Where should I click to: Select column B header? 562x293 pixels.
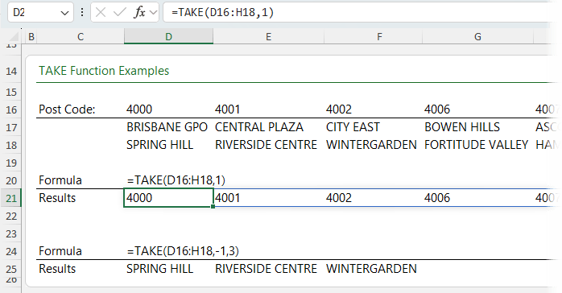click(x=31, y=36)
